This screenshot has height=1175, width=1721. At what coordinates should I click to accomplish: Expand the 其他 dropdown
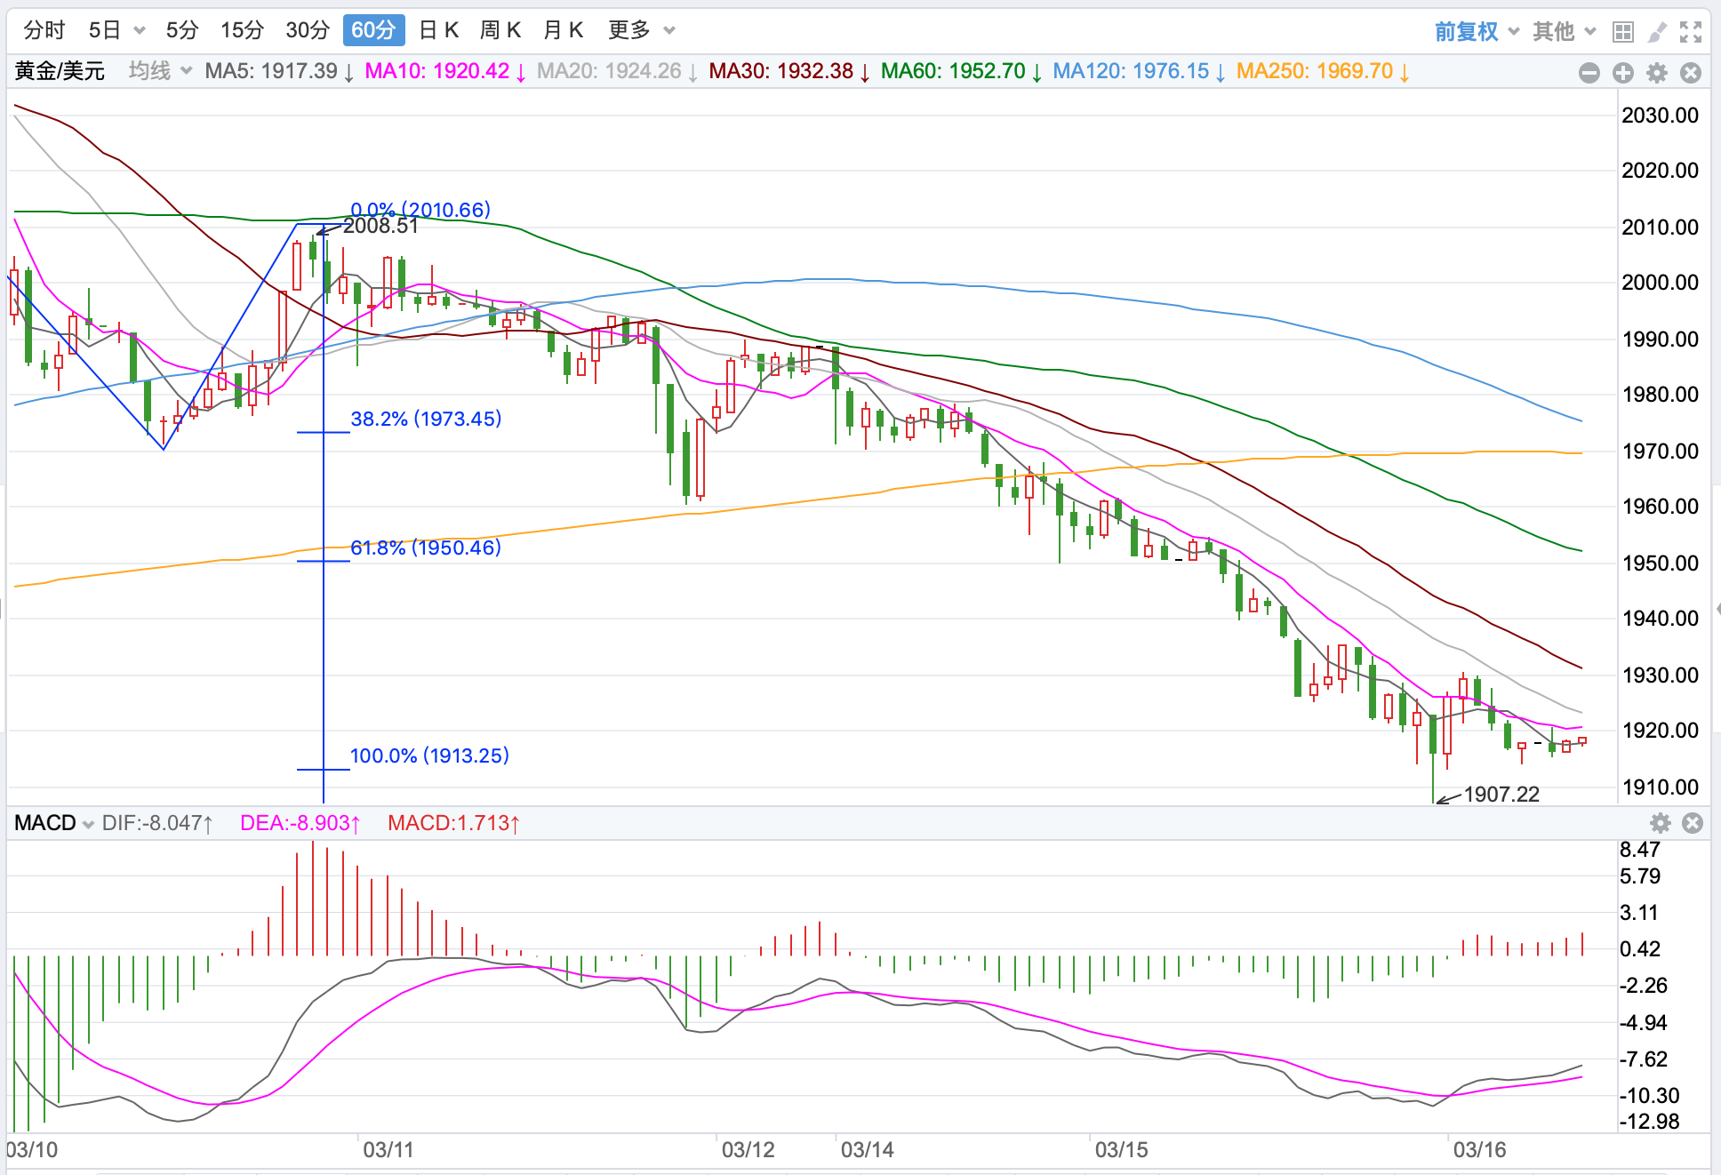point(1564,32)
